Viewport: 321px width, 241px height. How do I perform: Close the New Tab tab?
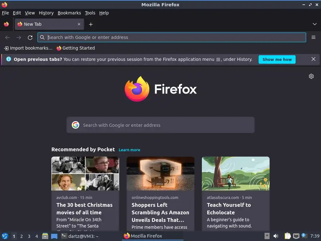(79, 24)
